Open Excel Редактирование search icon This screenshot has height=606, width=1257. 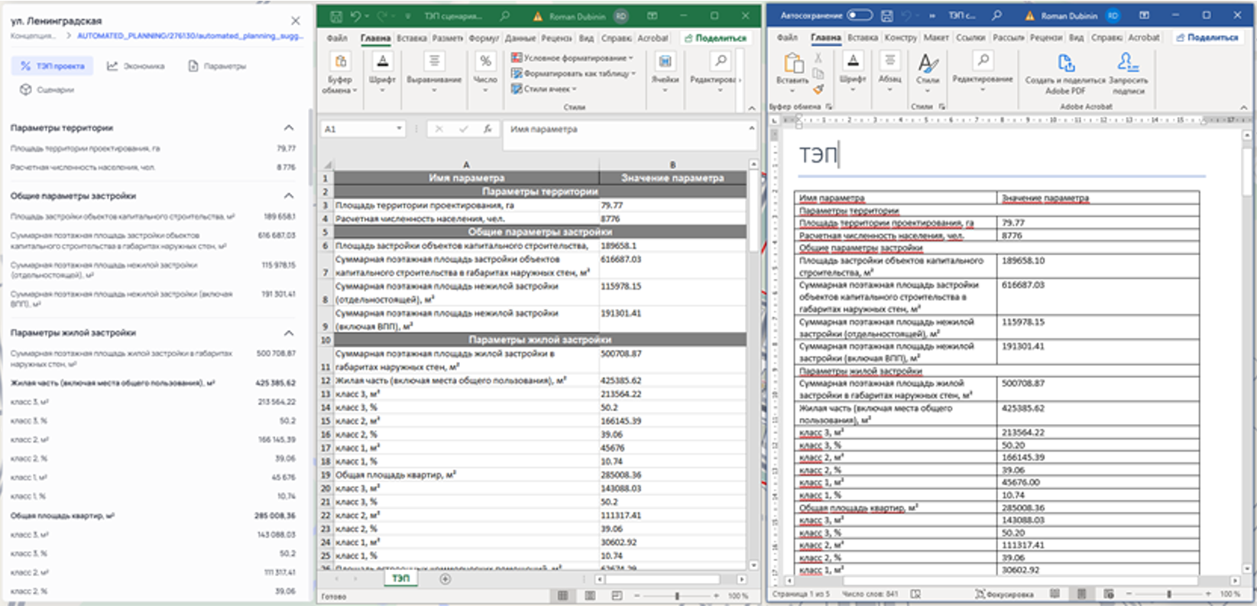click(x=720, y=61)
